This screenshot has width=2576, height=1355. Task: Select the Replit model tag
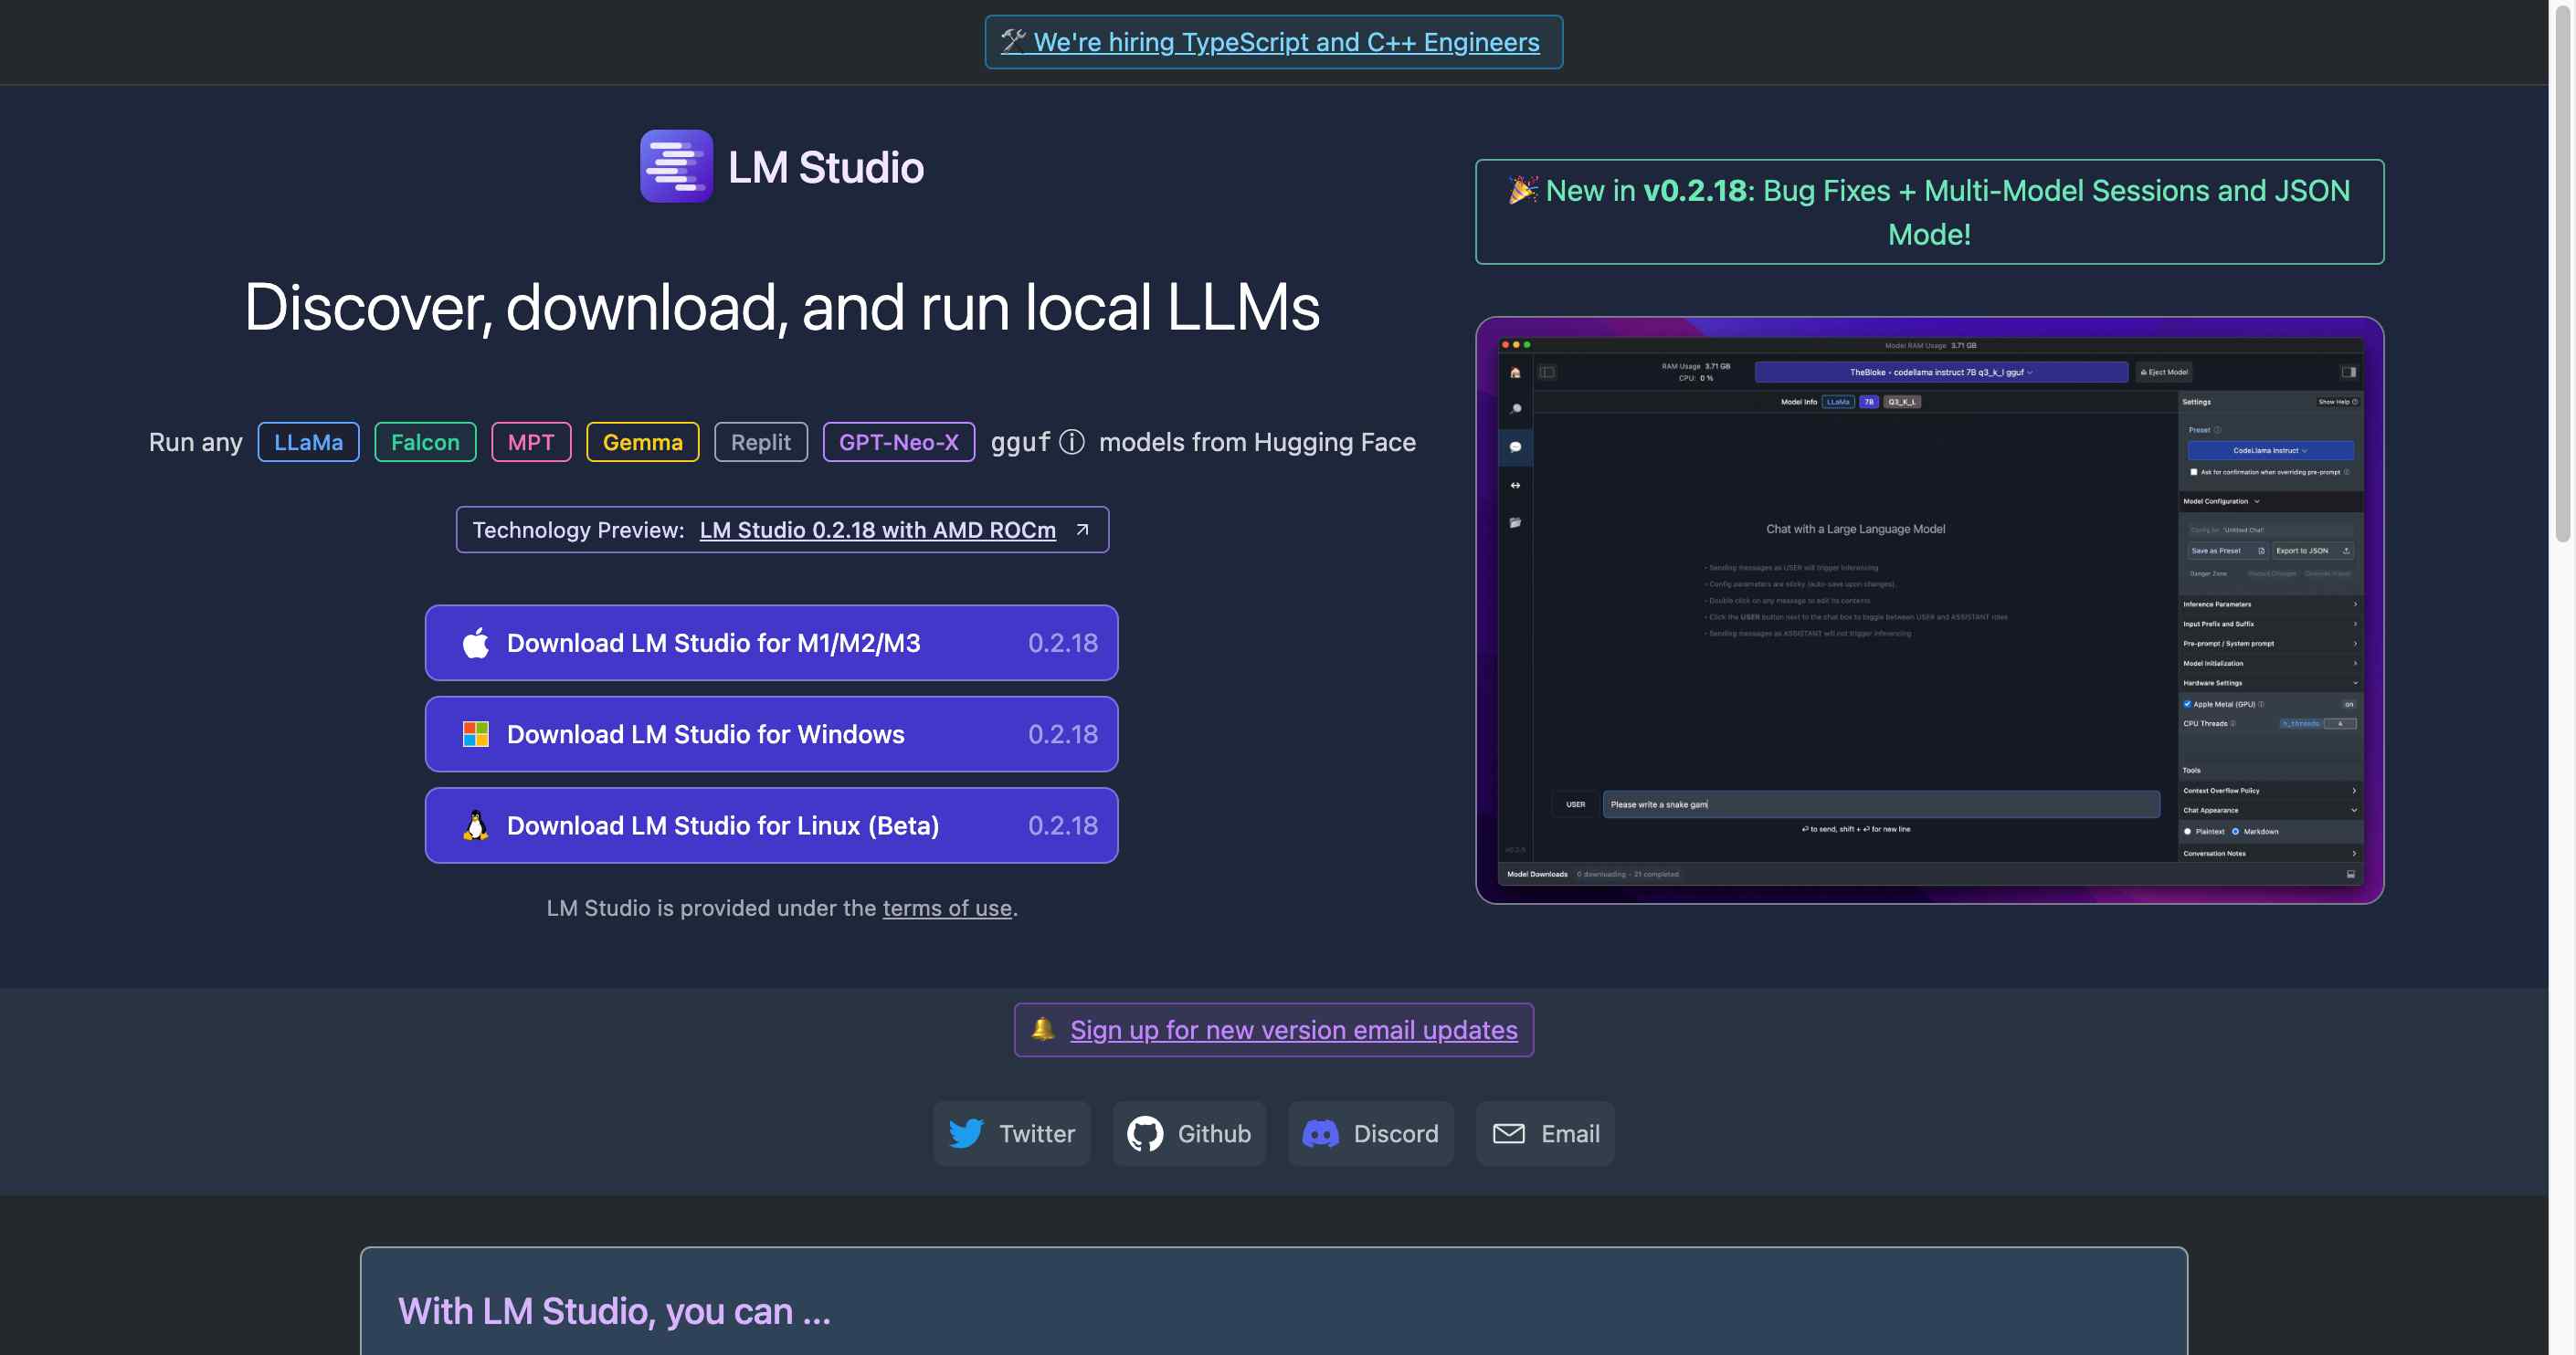tap(760, 442)
